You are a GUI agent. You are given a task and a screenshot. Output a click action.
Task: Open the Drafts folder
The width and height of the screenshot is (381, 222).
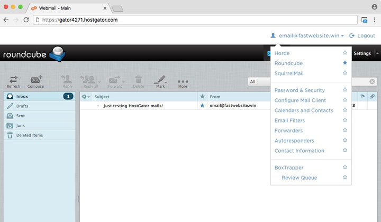39,106
